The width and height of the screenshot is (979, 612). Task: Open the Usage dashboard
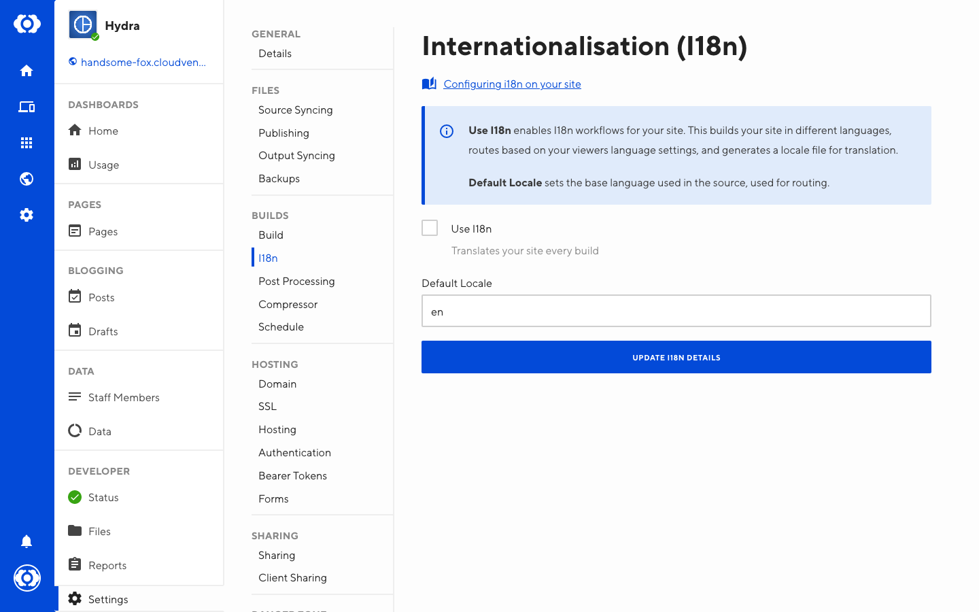point(94,165)
